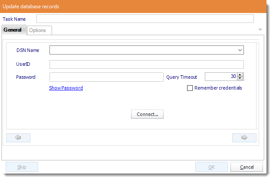
Task: Click the OK button
Action: pyautogui.click(x=211, y=167)
